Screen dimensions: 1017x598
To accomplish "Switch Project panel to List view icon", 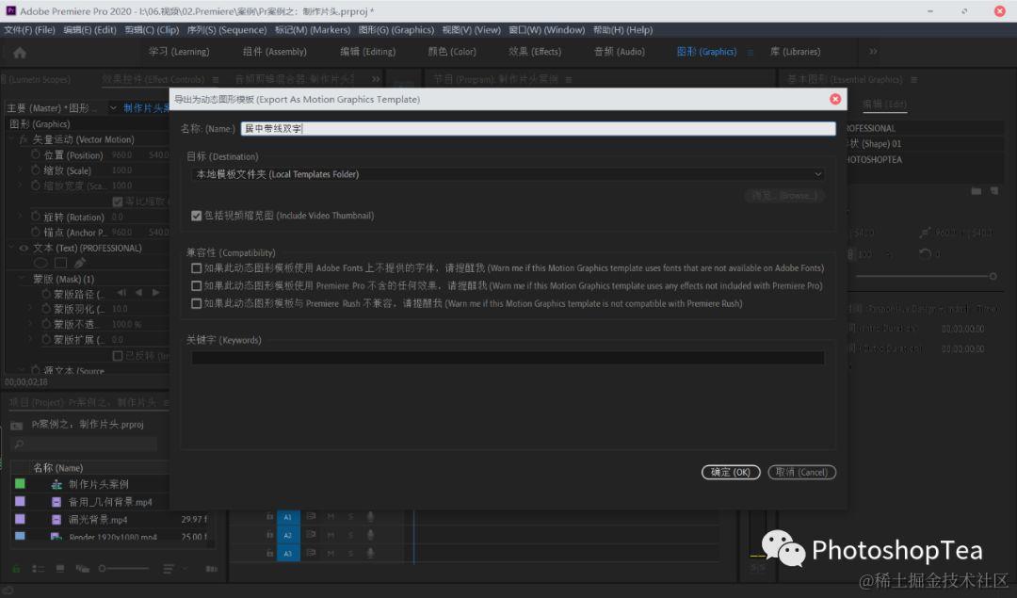I will point(38,569).
